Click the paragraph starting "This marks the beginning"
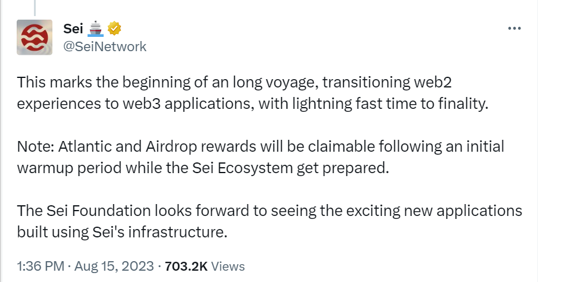The height and width of the screenshot is (282, 561). [253, 93]
